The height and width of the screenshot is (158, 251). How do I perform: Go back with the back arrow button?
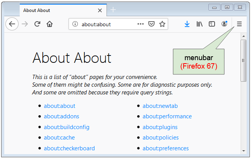tap(12, 24)
